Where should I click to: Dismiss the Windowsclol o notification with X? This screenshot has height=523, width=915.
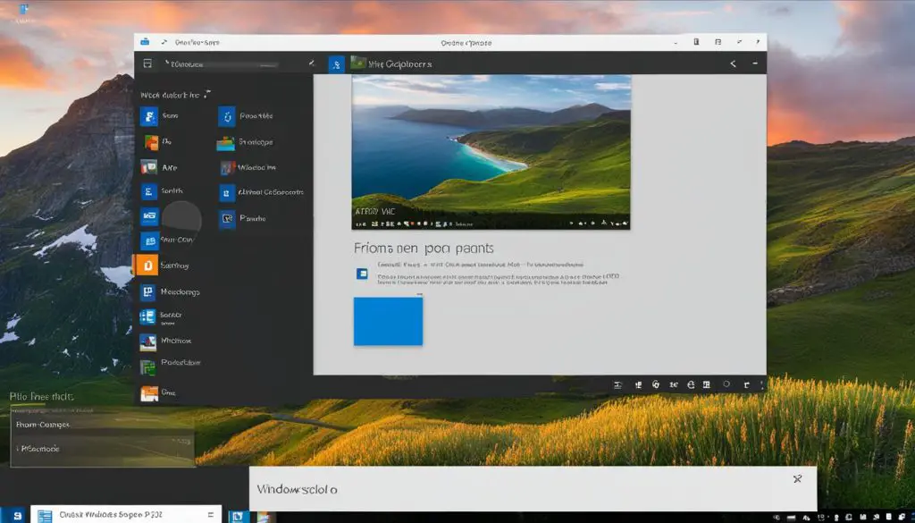(x=797, y=478)
